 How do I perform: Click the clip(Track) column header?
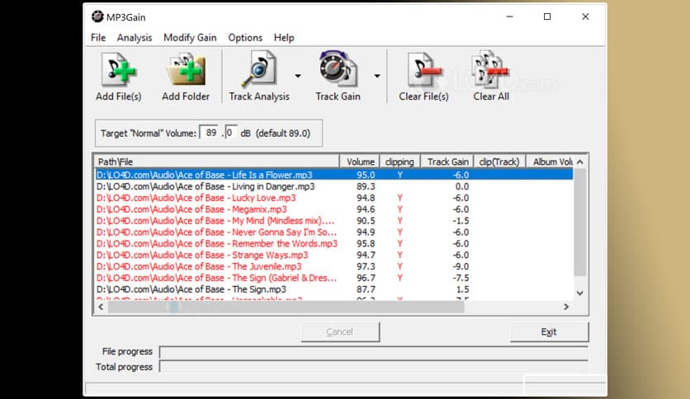point(499,162)
